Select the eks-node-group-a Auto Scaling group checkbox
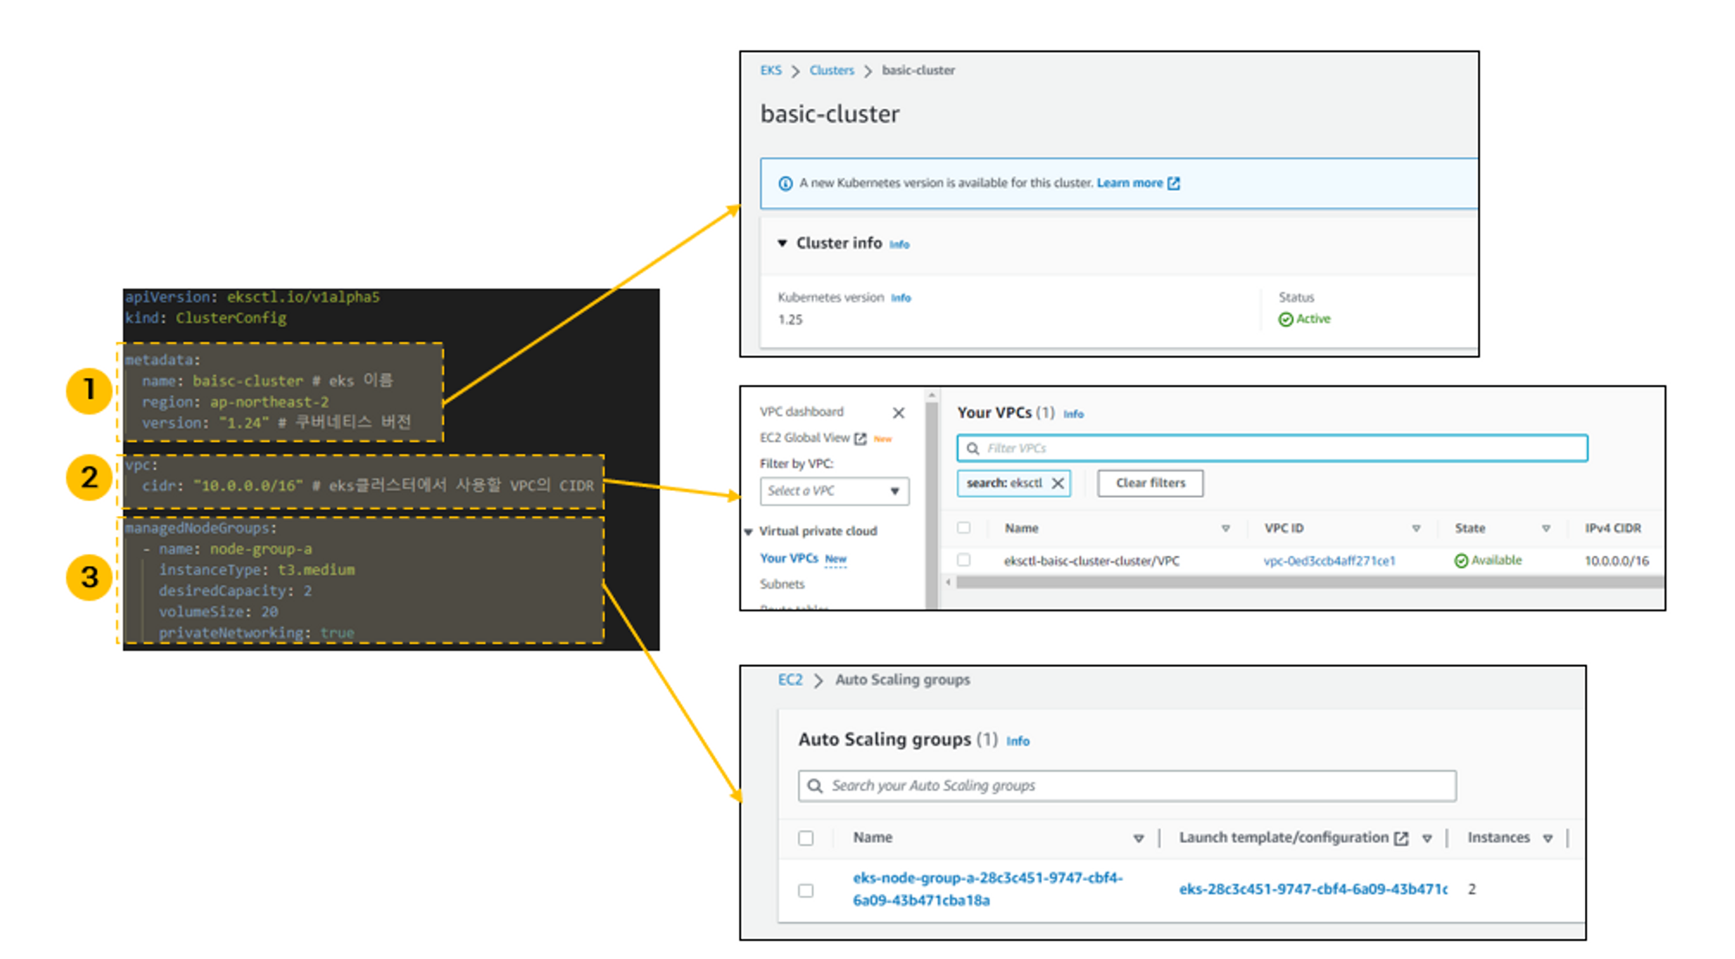Screen dimensions: 1735x959 pyautogui.click(x=806, y=890)
